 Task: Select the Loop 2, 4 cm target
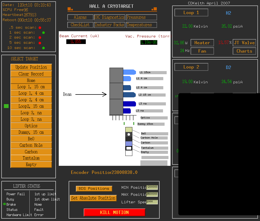coord(31,100)
